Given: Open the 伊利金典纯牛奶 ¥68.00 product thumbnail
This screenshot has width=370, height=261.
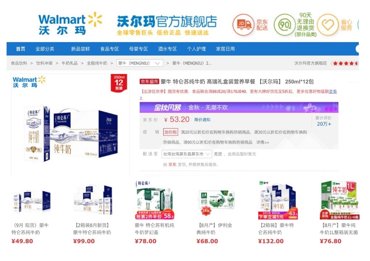Looking at the screenshot, I should click(217, 203).
